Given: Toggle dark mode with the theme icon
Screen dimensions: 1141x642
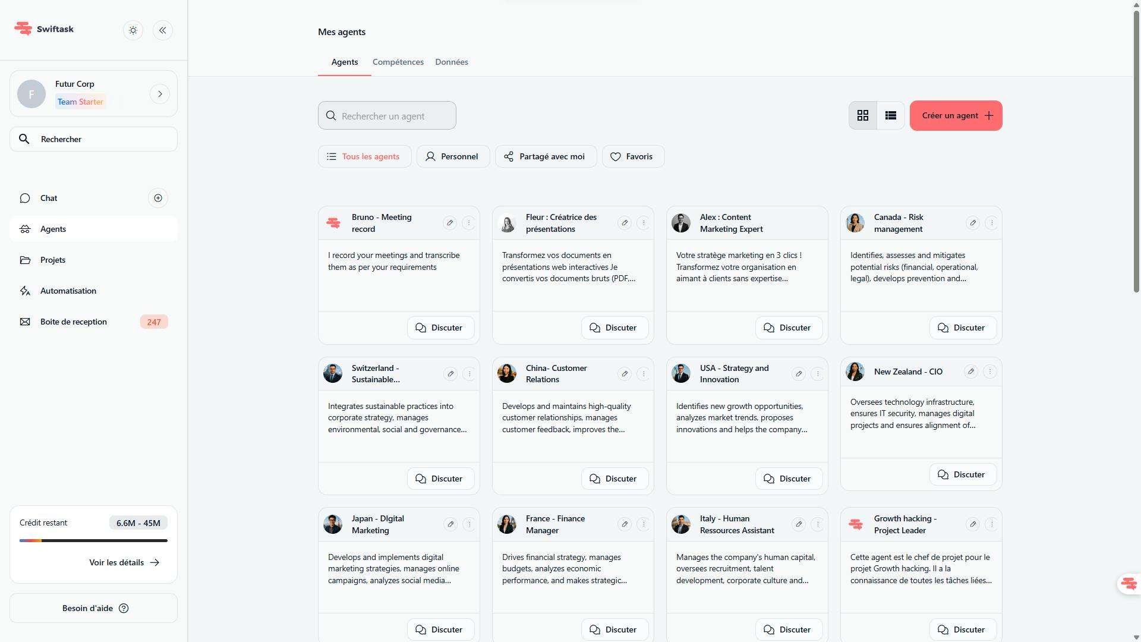Looking at the screenshot, I should (133, 30).
